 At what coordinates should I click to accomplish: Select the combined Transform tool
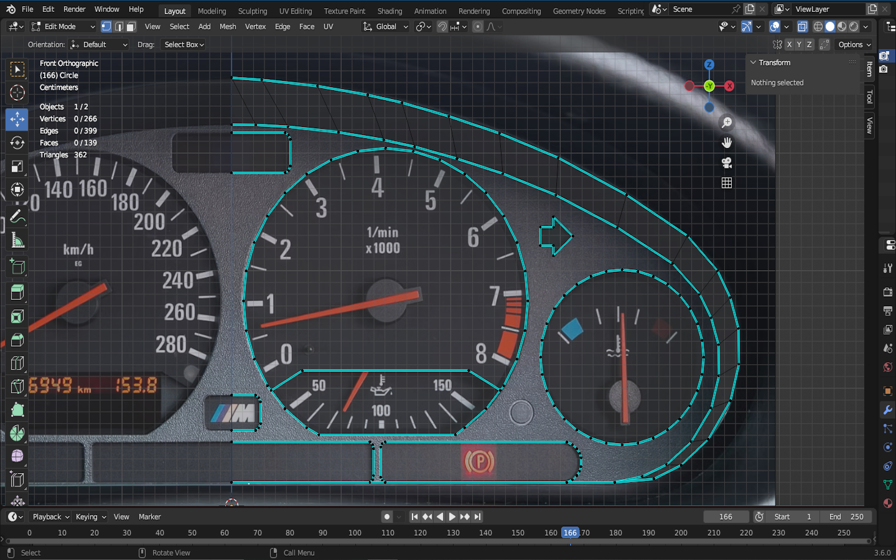point(17,190)
